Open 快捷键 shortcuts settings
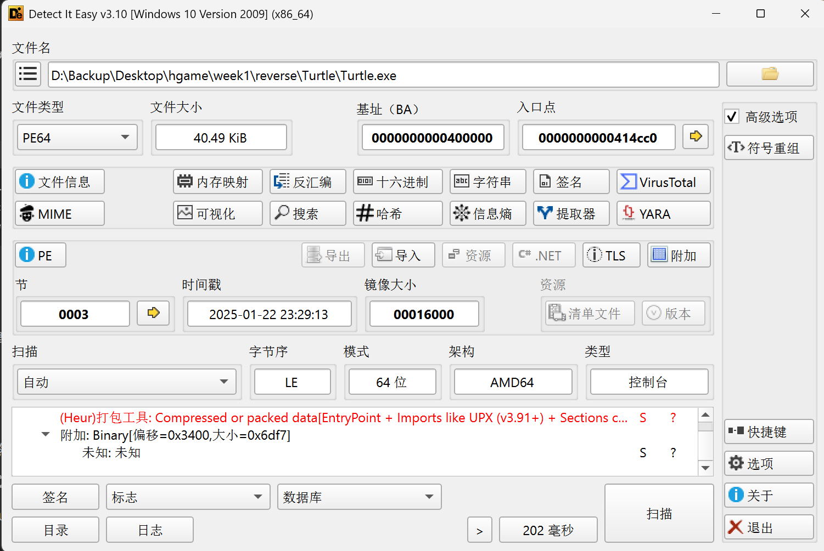This screenshot has width=824, height=551. (769, 431)
